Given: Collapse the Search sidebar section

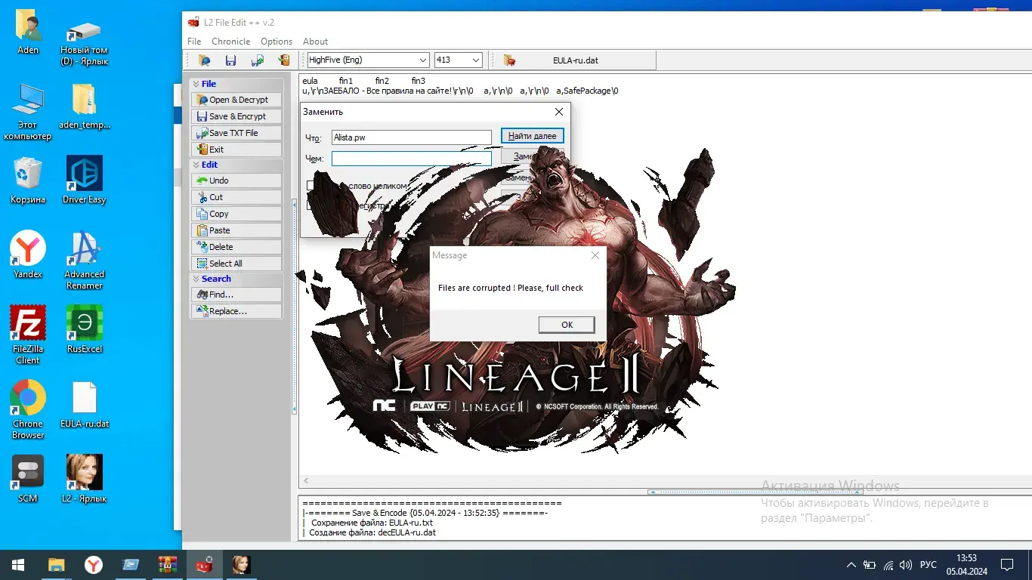Looking at the screenshot, I should [236, 279].
